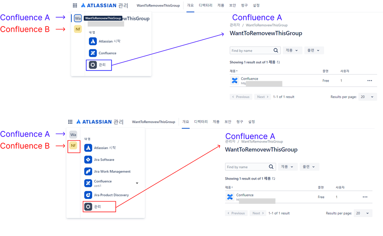Click the 플랜 column header in upper table
Screen dimensions: 383x236
click(x=325, y=71)
